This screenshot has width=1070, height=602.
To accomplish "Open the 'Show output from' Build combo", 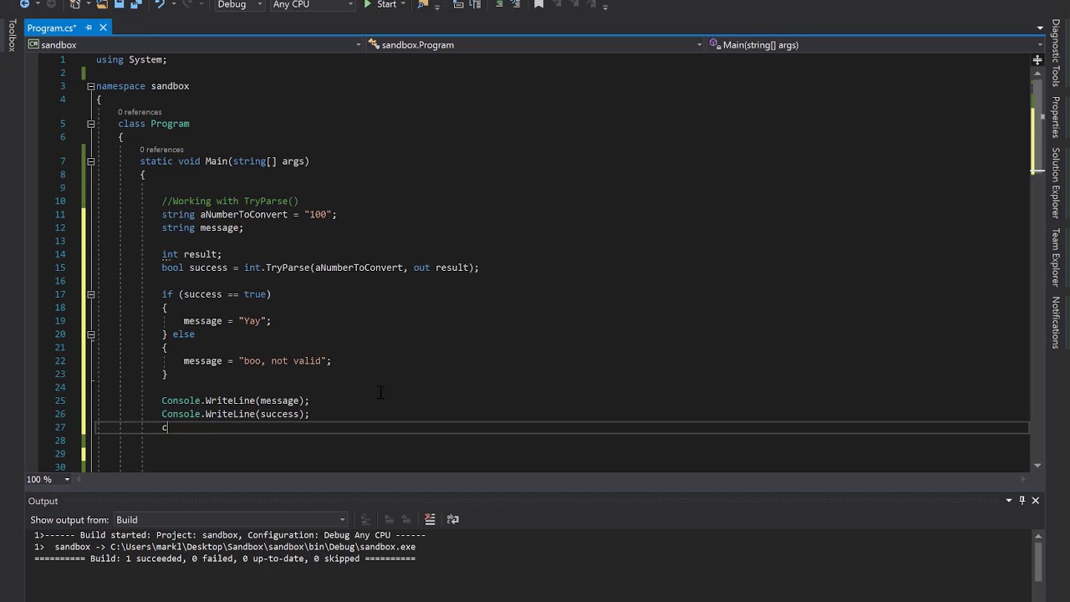I will pos(230,519).
